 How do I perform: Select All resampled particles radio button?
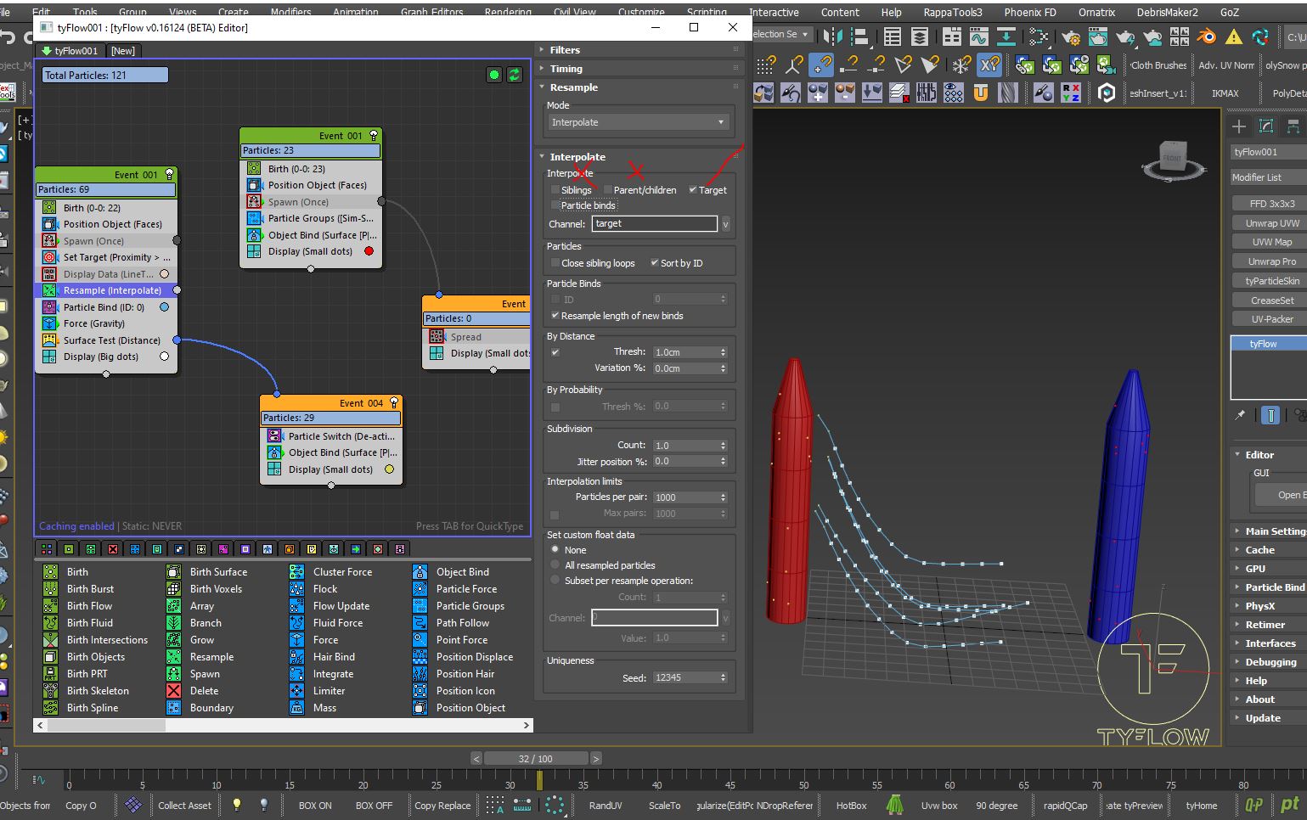[x=555, y=565]
